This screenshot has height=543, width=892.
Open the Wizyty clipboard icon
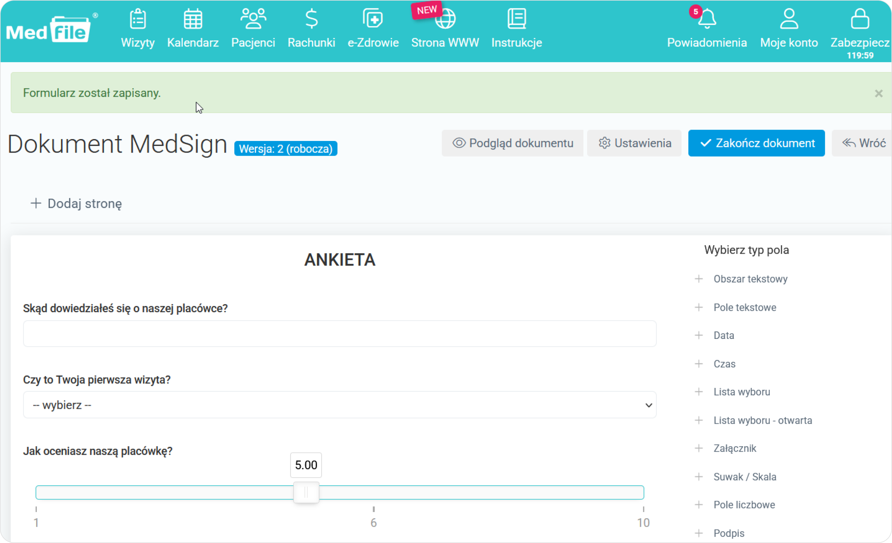click(137, 19)
